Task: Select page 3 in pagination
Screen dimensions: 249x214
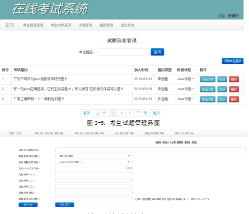Action: coord(129,113)
